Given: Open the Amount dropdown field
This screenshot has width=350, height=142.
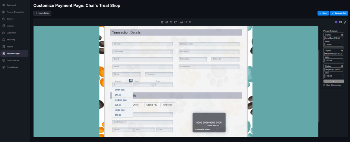Looking at the screenshot, I should pyautogui.click(x=123, y=85).
